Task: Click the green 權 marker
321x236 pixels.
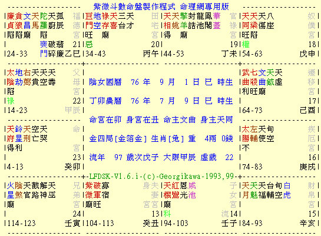Action: click(x=246, y=44)
